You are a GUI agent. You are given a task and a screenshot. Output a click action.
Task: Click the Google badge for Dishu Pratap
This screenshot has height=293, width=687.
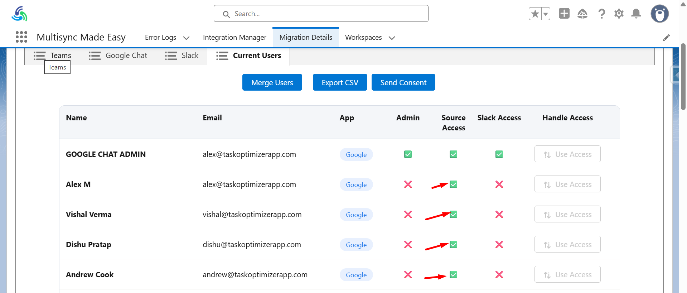[356, 245]
